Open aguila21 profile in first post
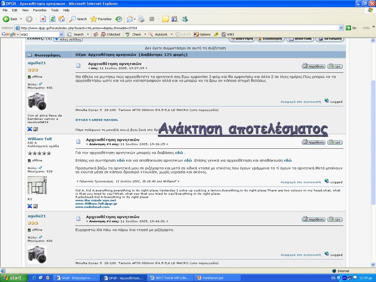The height and width of the screenshot is (282, 376). 36,63
